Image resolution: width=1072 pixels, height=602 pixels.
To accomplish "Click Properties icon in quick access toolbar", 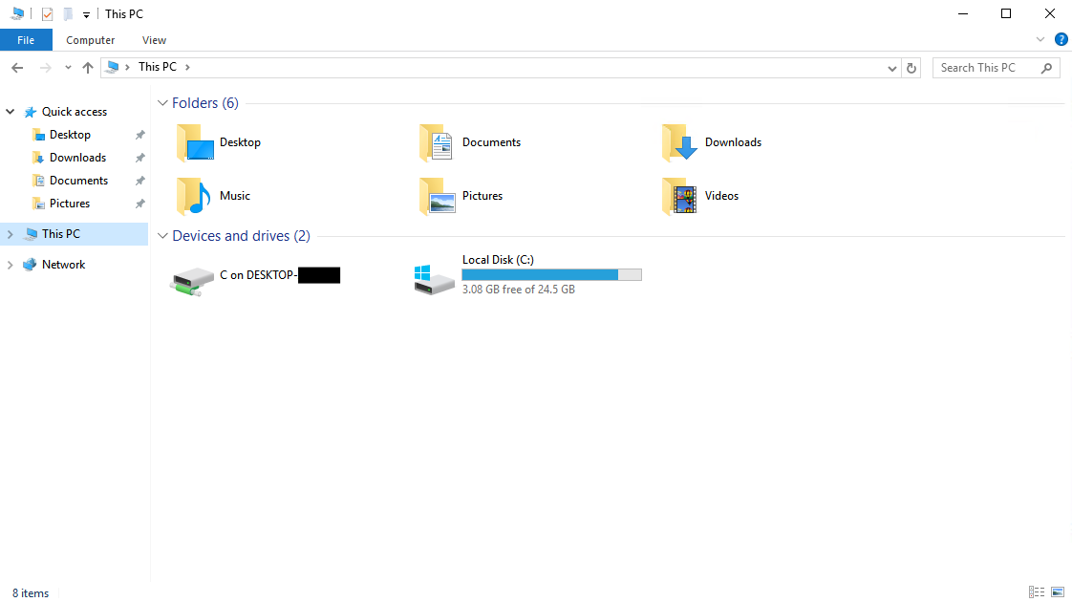I will coord(47,14).
